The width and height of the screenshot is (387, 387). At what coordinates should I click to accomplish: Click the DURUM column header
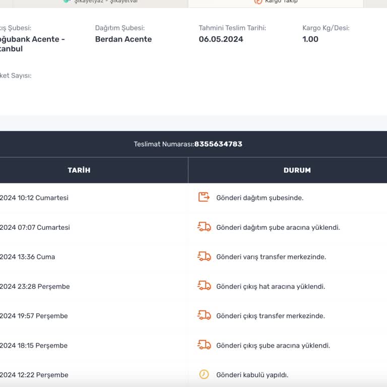click(x=297, y=170)
